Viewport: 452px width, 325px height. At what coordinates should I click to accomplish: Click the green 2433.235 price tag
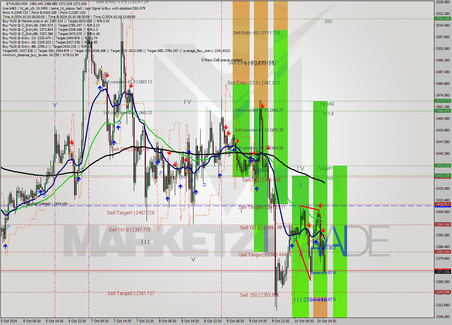coord(442,165)
